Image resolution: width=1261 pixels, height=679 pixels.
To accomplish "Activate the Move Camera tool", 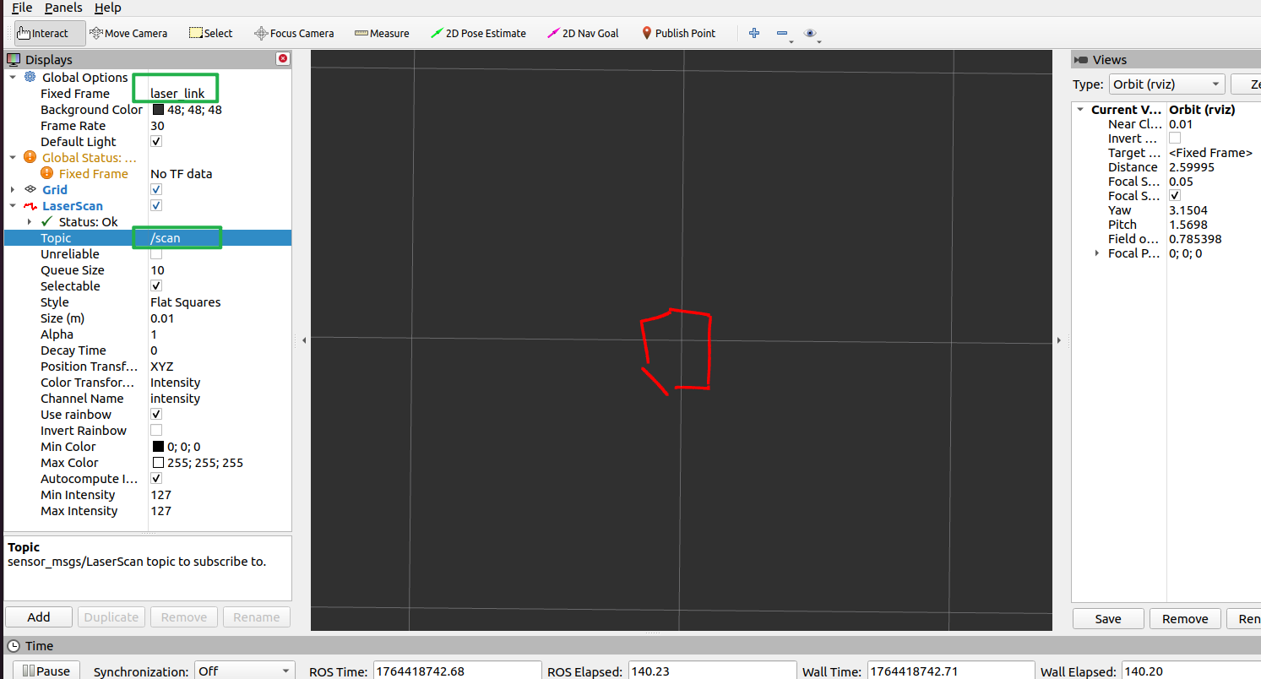I will point(128,34).
